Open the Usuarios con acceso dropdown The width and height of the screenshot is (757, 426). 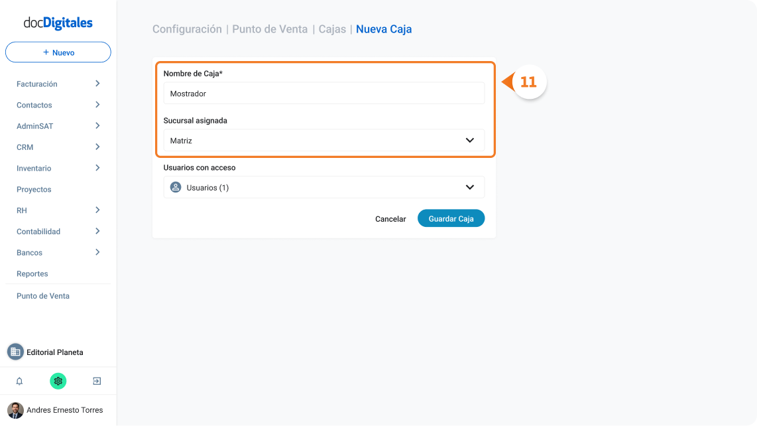click(324, 187)
